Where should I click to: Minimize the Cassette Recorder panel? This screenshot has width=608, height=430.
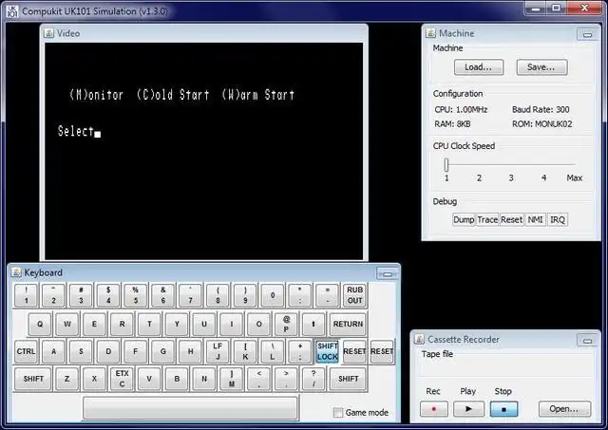coord(587,341)
